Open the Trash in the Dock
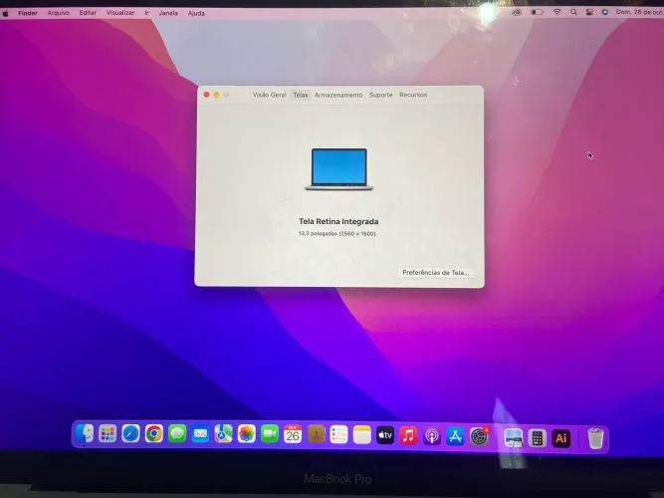Screen dimensions: 664x498 pos(595,438)
